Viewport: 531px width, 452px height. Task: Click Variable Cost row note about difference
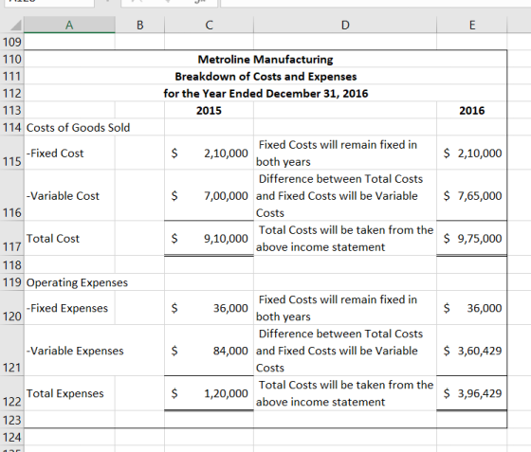[345, 195]
